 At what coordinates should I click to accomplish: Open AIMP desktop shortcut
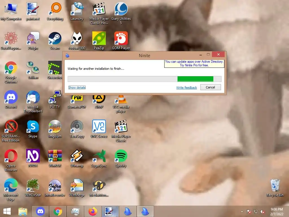click(99, 102)
